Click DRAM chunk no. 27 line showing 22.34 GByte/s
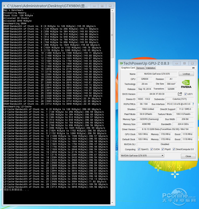The image size is (199, 209). 52,98
